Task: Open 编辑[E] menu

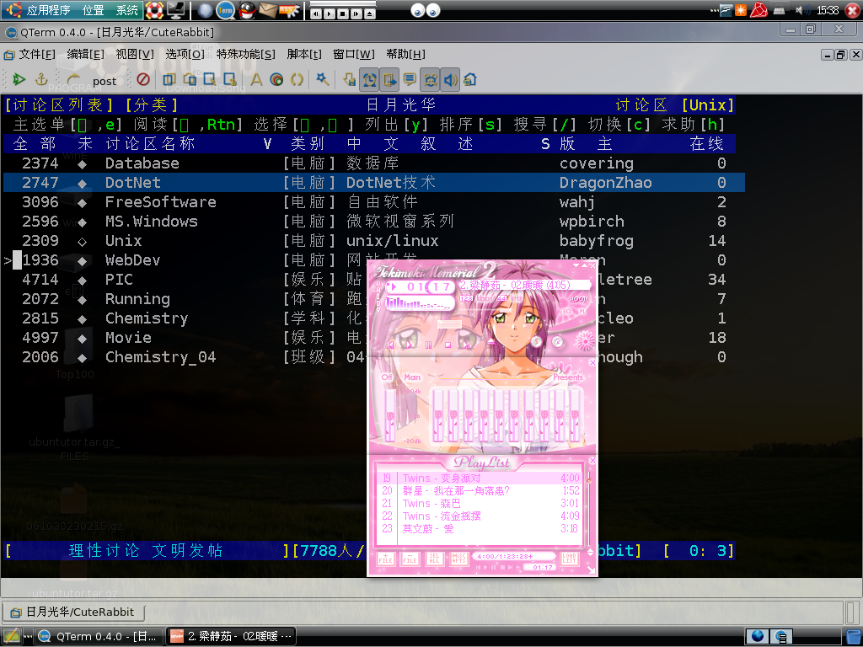Action: tap(85, 54)
